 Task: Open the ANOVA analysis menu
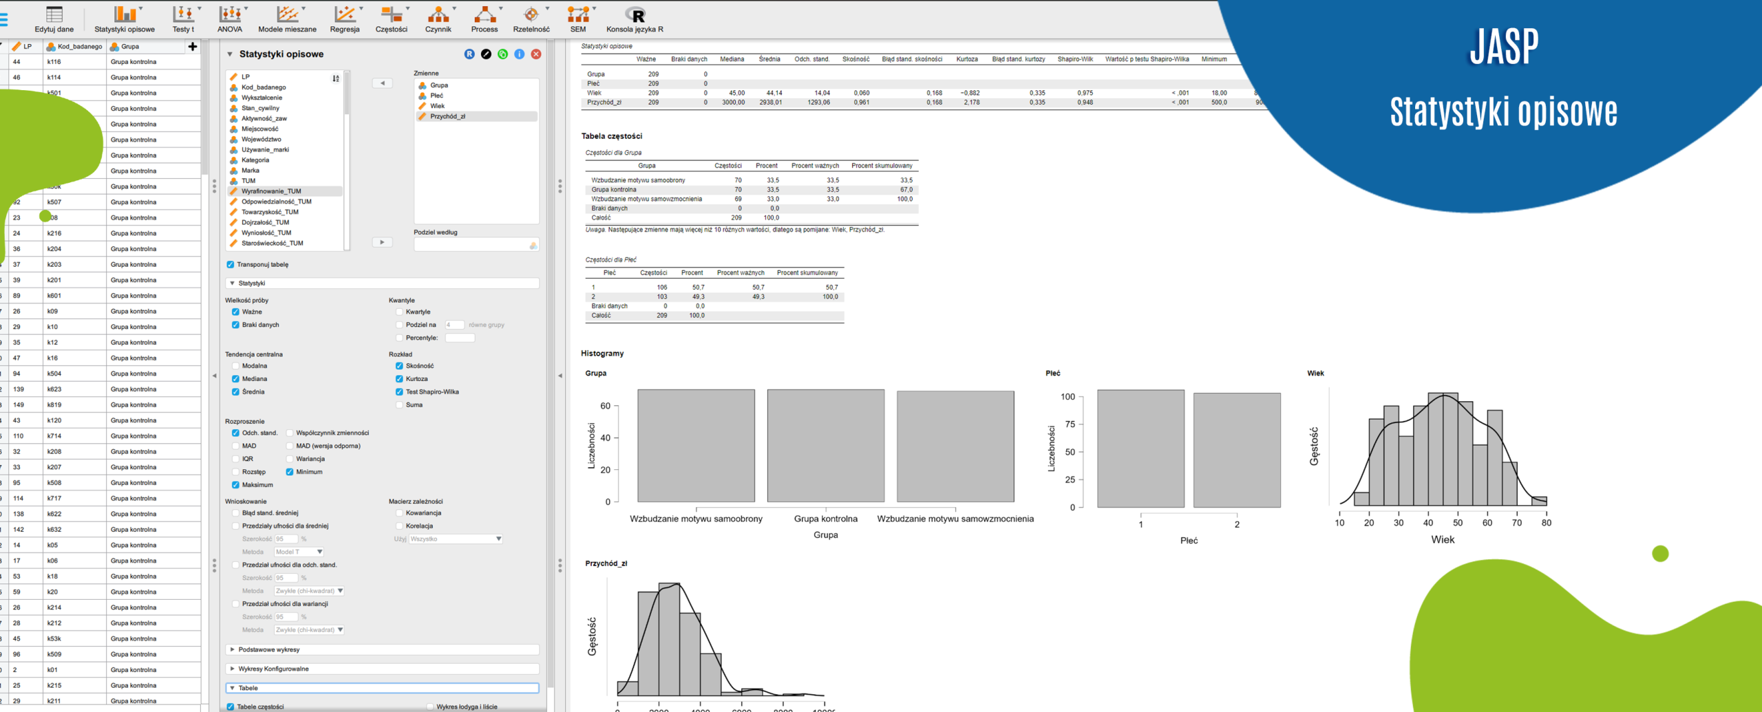tap(230, 19)
